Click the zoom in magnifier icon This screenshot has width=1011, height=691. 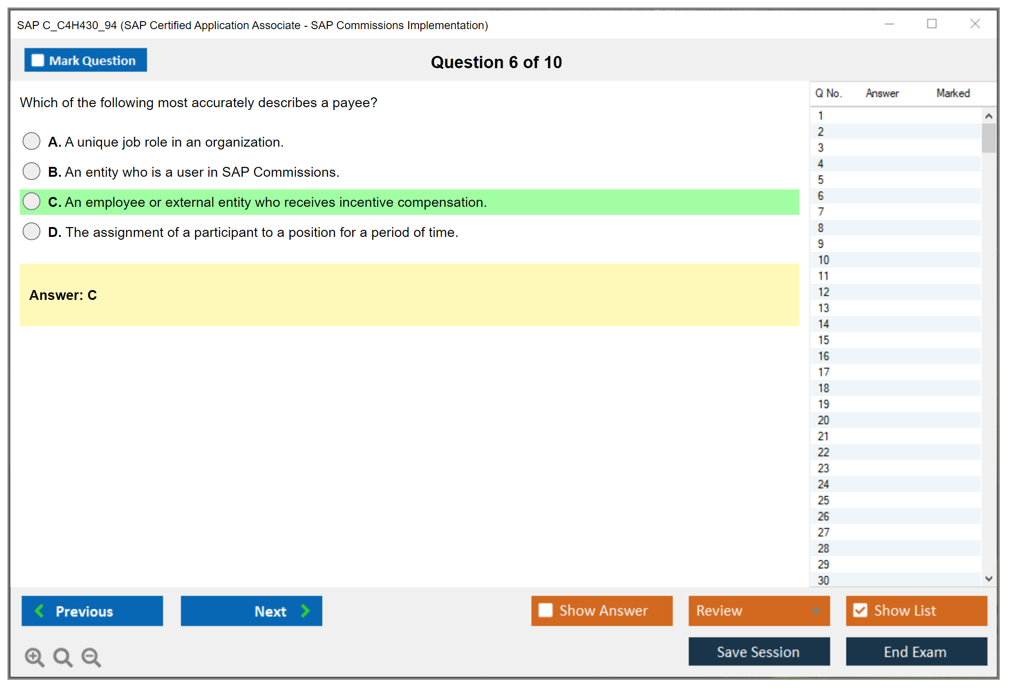[x=34, y=657]
